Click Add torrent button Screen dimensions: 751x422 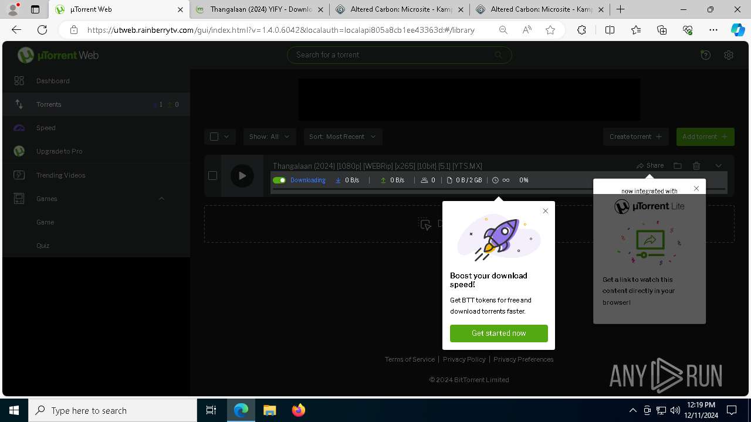(705, 137)
